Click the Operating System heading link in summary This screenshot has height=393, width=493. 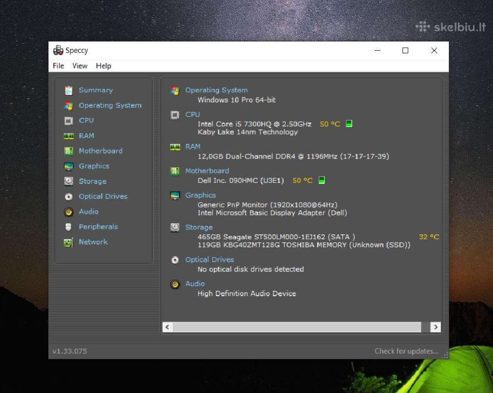216,90
